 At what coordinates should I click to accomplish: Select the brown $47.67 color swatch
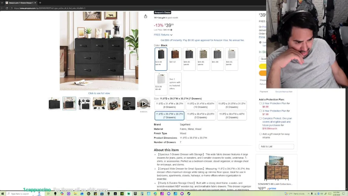pos(175,59)
